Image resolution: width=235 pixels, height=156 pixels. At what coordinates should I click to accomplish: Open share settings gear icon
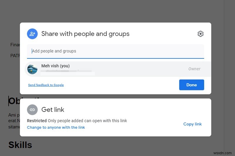[200, 34]
